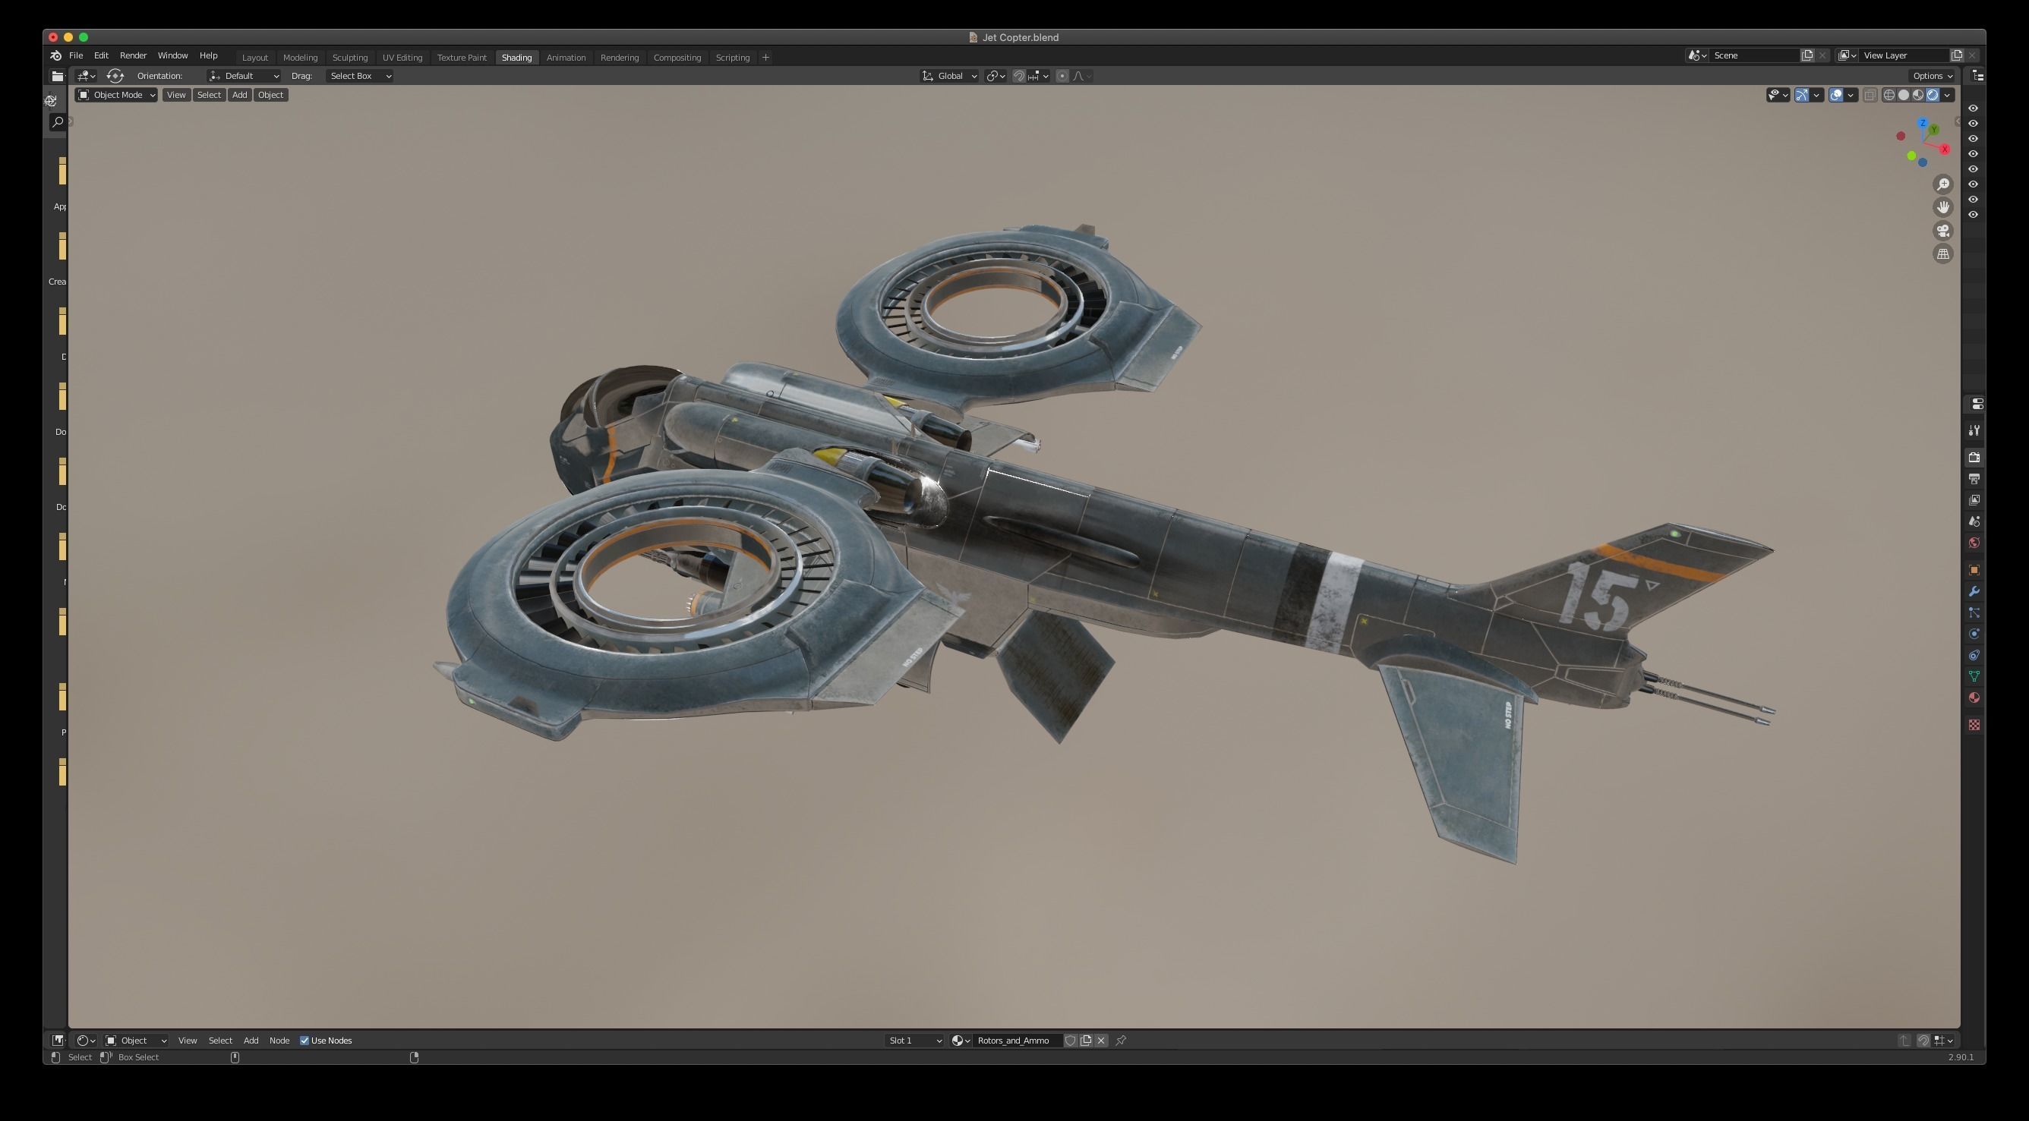
Task: Open the Object Mode dropdown
Action: [115, 96]
